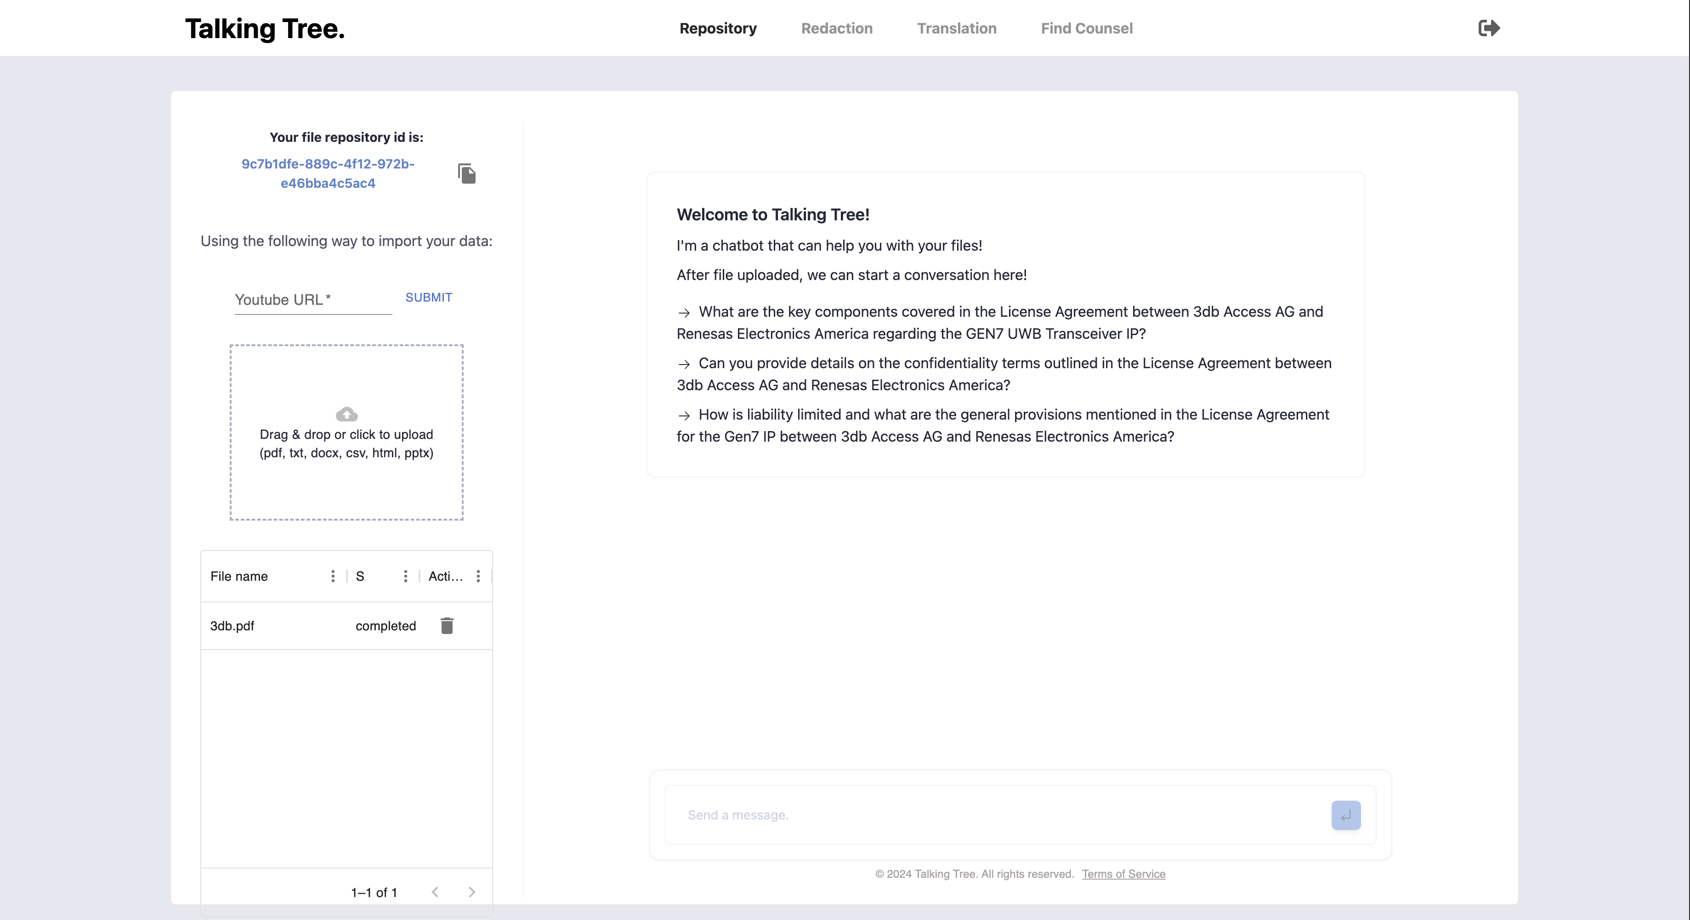The width and height of the screenshot is (1690, 920).
Task: Open the Terms of Service link
Action: pyautogui.click(x=1123, y=874)
